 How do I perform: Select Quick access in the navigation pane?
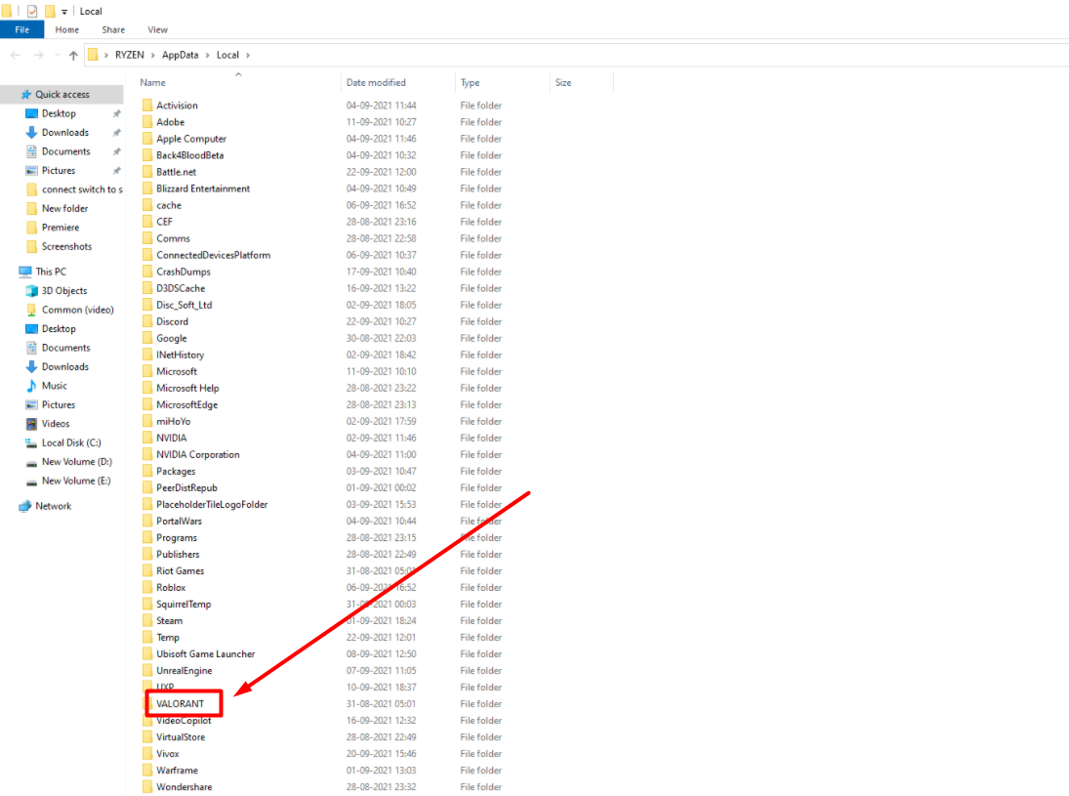(62, 94)
